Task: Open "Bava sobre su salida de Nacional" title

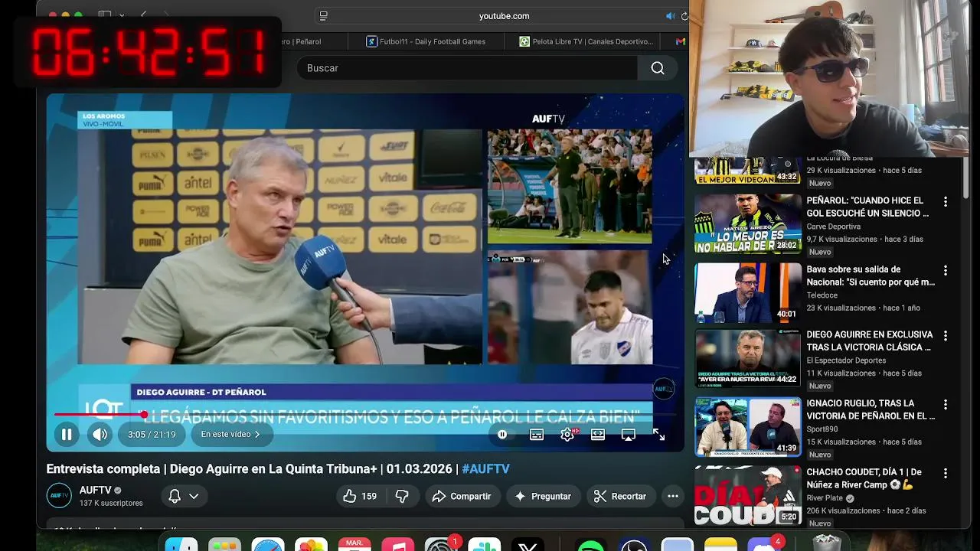Action: click(871, 275)
